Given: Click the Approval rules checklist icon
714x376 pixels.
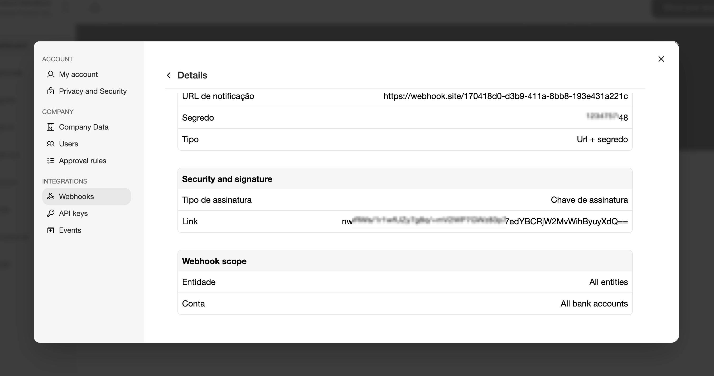Looking at the screenshot, I should coord(50,161).
